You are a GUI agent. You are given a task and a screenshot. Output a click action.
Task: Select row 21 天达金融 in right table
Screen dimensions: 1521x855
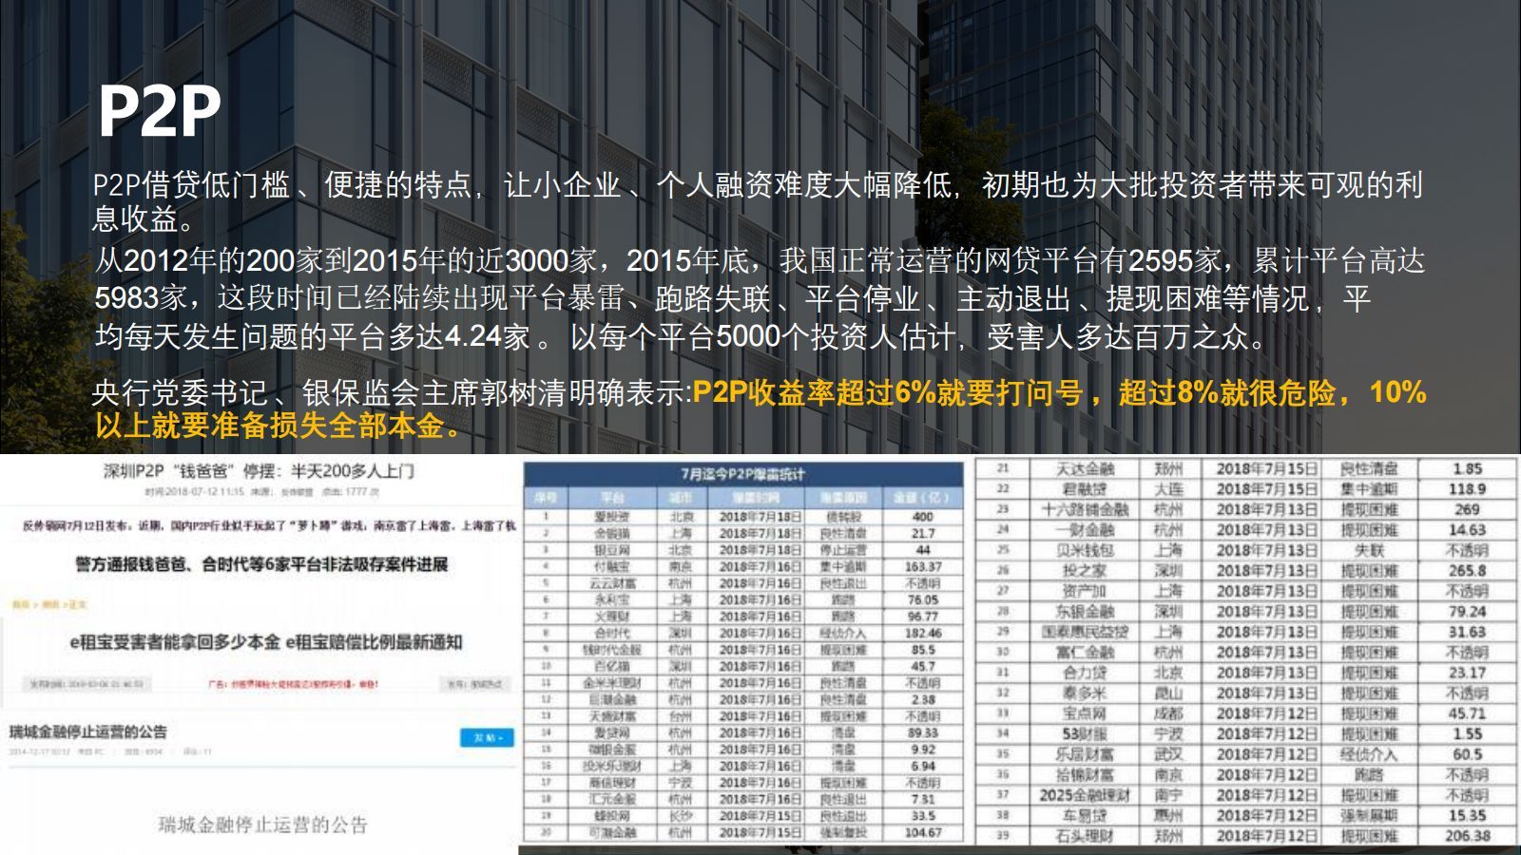[x=1085, y=468]
